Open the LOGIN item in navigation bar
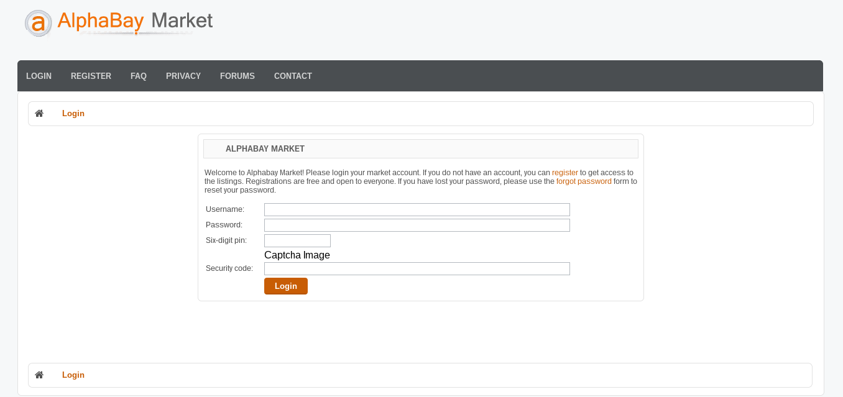 [x=39, y=76]
